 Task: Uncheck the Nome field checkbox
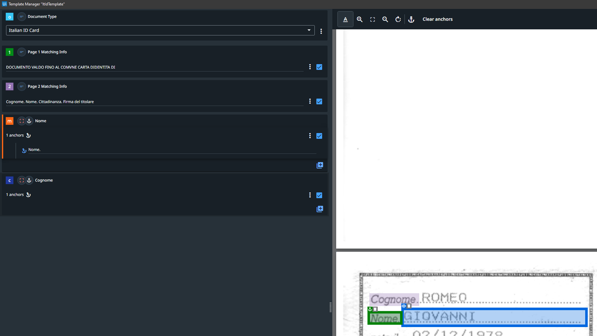point(319,136)
